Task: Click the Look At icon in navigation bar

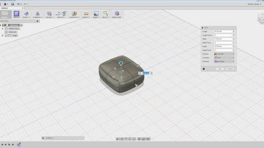Action: 122,139
